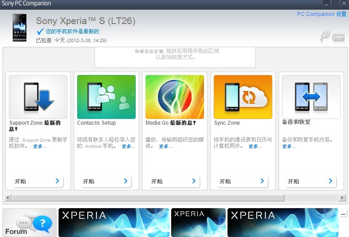Click the blue checkmark software status icon
The height and width of the screenshot is (237, 349).
pos(40,32)
